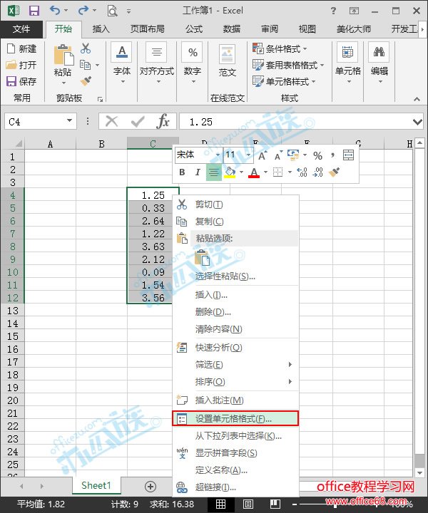Increase decimal places in mini toolbar
Image resolution: width=428 pixels, height=513 pixels.
(x=302, y=172)
